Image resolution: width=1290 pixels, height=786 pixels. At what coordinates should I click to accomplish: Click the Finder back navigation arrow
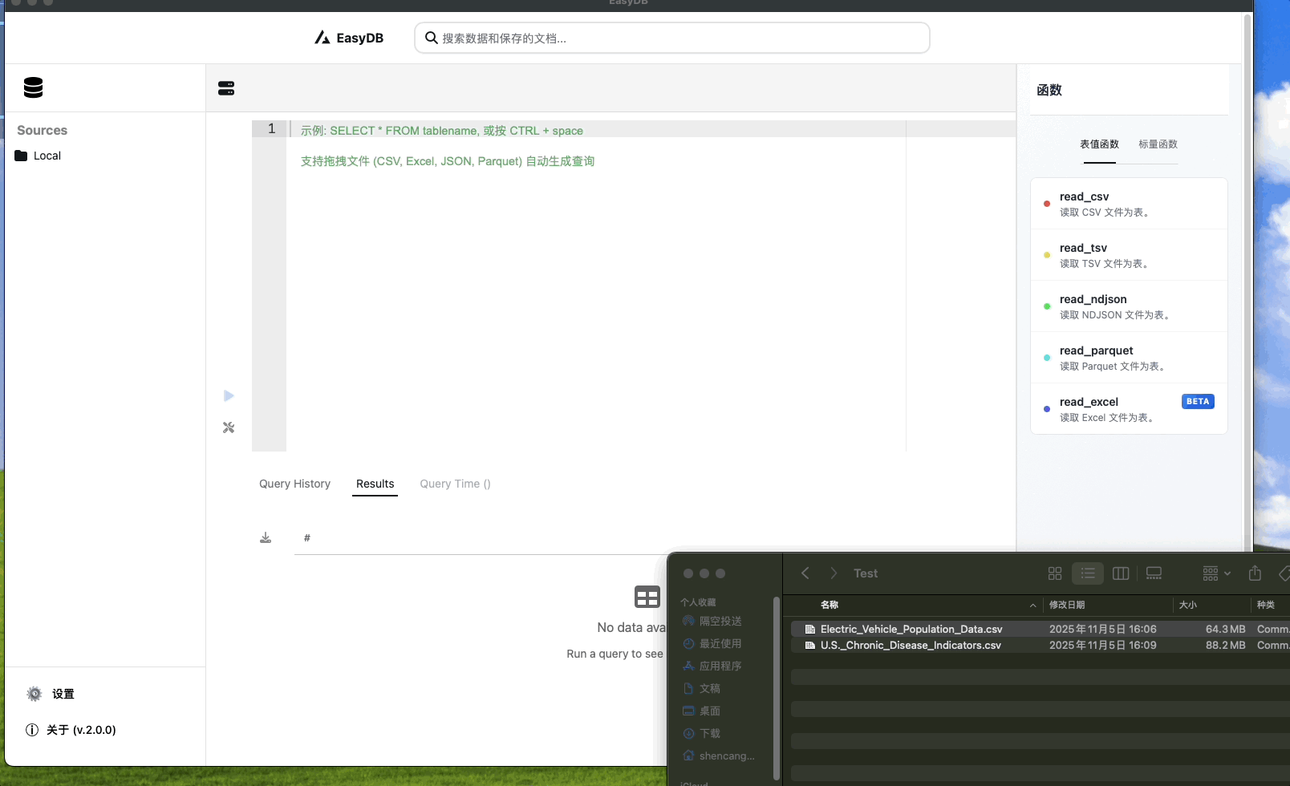coord(805,573)
